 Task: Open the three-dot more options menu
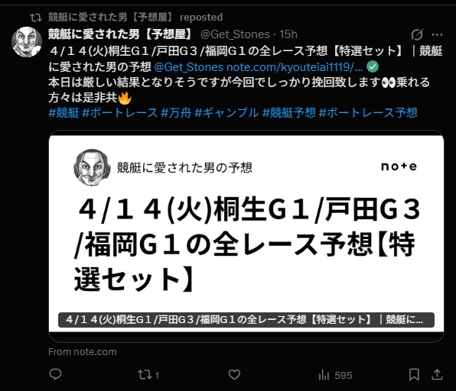click(437, 34)
